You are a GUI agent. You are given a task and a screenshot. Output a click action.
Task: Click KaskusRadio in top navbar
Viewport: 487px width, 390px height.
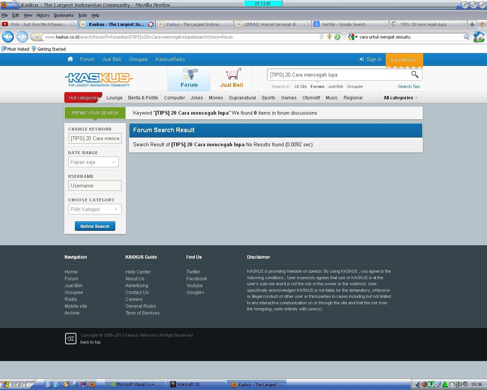coord(170,59)
